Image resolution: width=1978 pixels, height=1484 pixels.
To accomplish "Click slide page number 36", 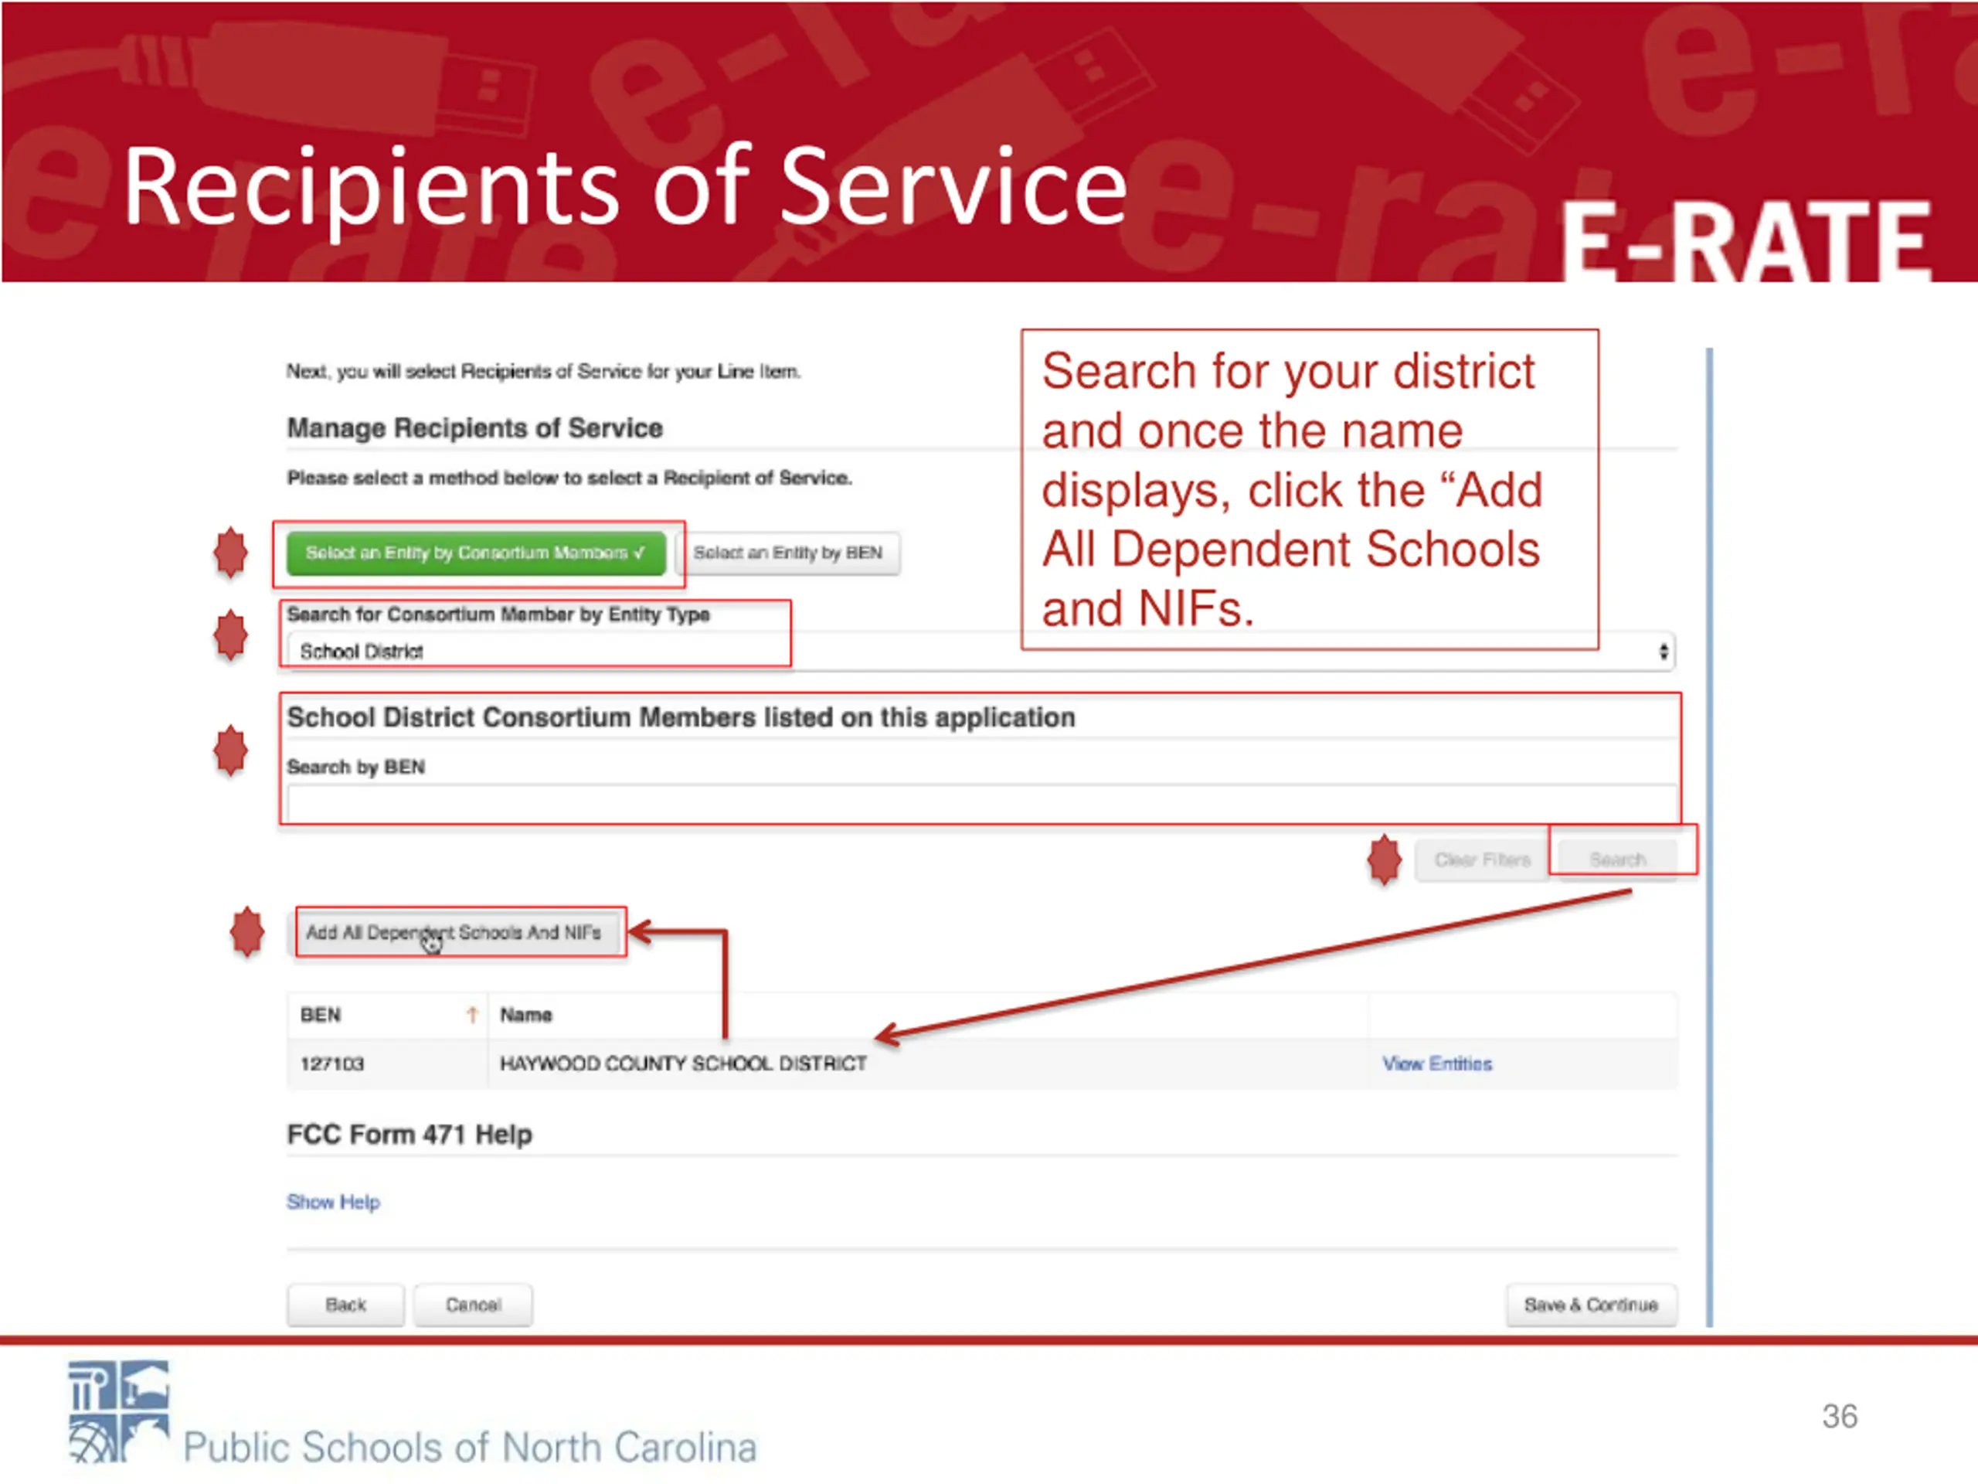I will [1840, 1417].
